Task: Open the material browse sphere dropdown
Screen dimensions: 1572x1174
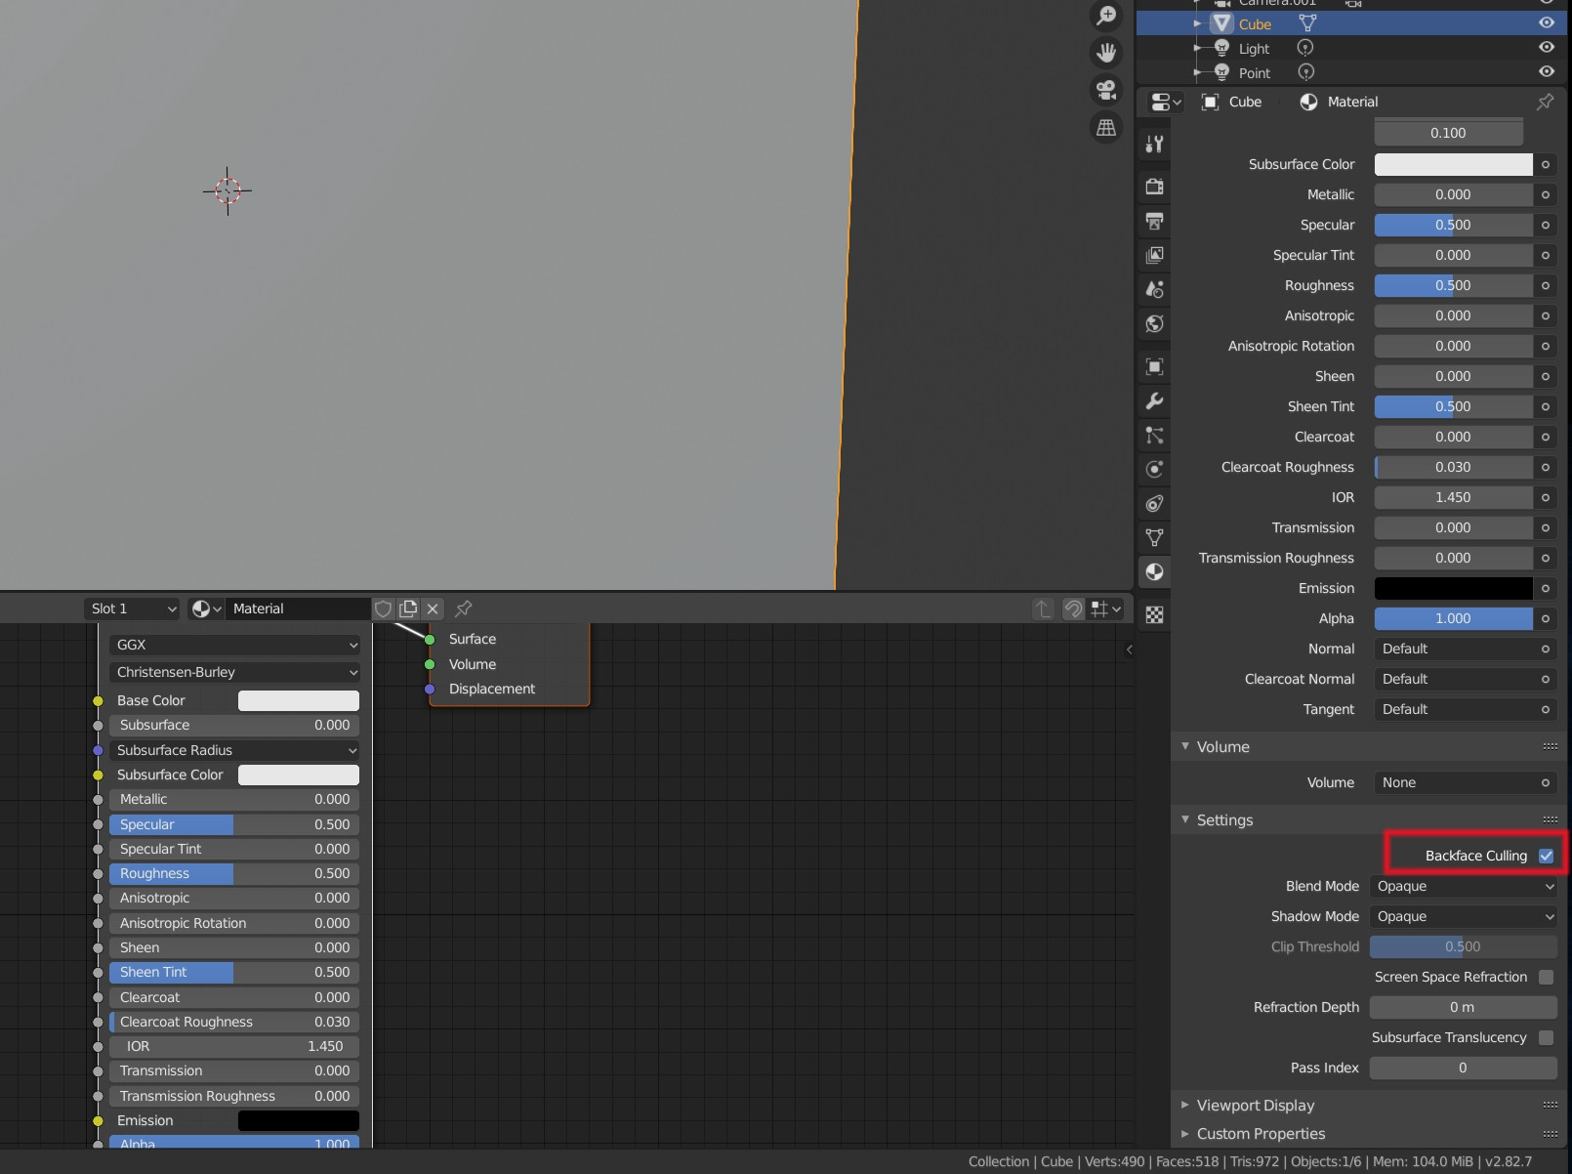Action: [x=206, y=608]
